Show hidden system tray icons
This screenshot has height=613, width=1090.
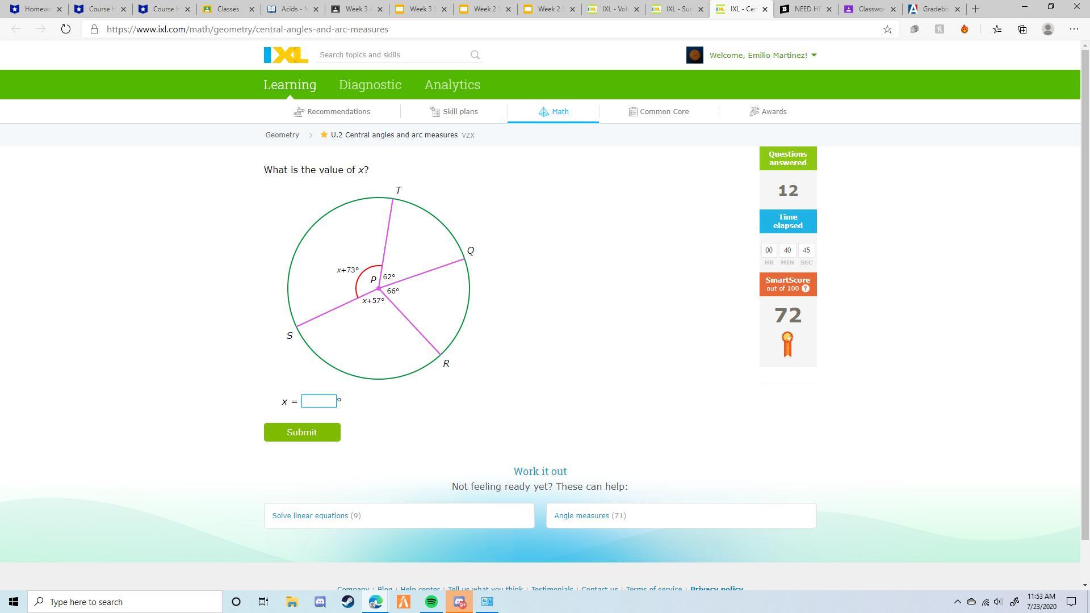point(957,602)
